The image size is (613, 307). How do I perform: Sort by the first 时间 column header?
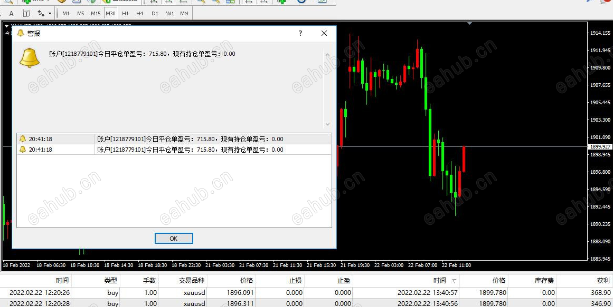[x=36, y=281]
